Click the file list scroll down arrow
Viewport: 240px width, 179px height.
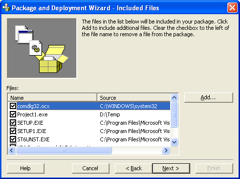[x=175, y=142]
